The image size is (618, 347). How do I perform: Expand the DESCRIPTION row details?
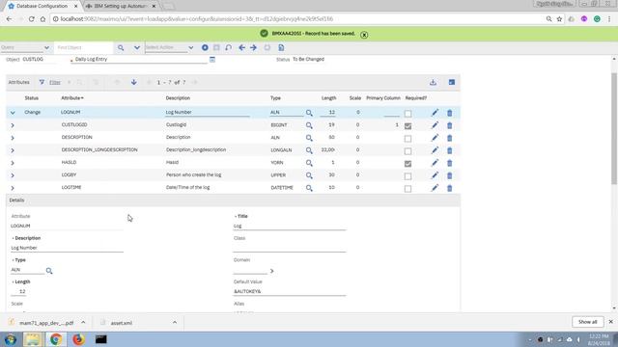click(13, 138)
